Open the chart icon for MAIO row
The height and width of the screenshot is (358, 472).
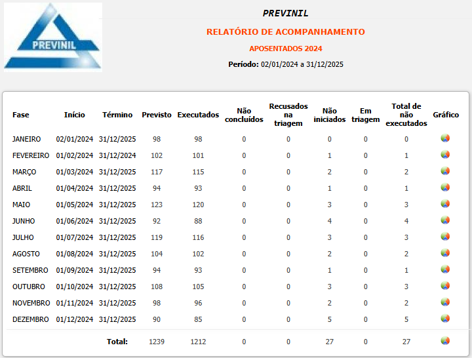point(445,204)
